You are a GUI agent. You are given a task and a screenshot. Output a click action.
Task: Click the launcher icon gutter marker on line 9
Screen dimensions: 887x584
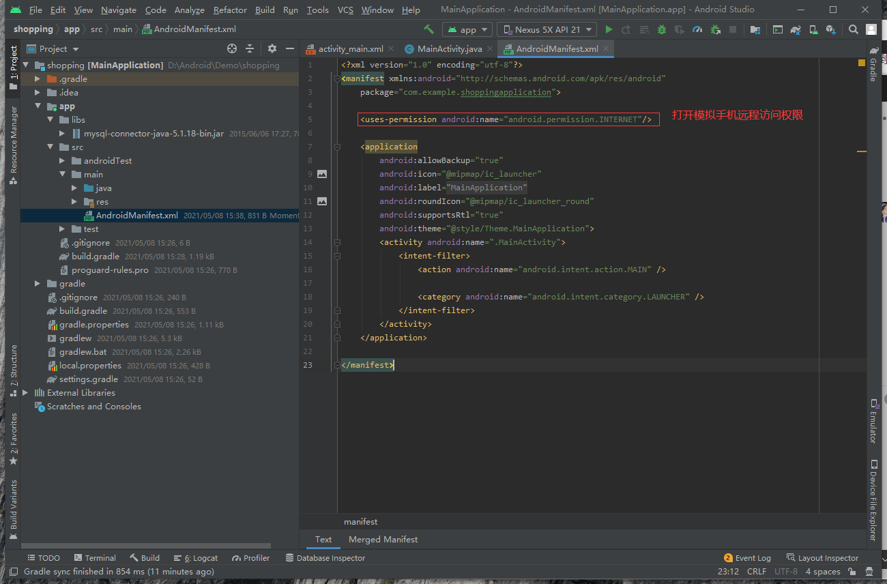(x=322, y=174)
